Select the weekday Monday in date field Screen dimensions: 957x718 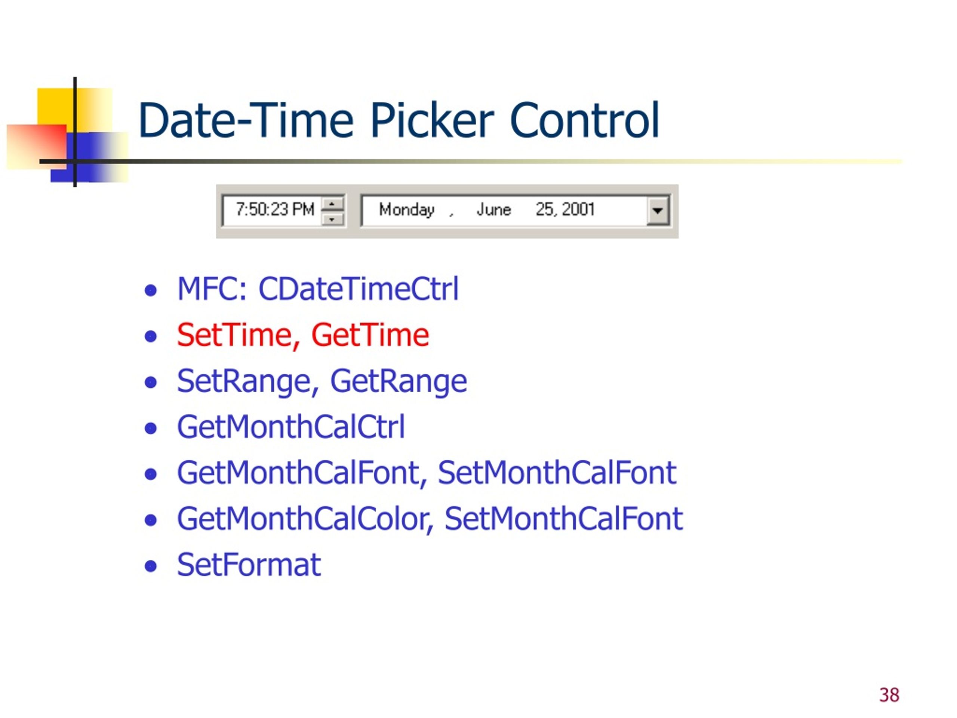click(406, 210)
